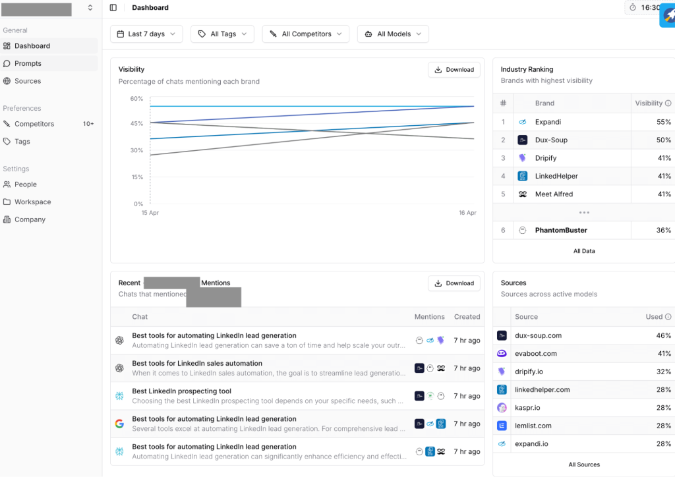Viewport: 675px width, 477px height.
Task: Open the dux-soup.com source row
Action: [584, 336]
